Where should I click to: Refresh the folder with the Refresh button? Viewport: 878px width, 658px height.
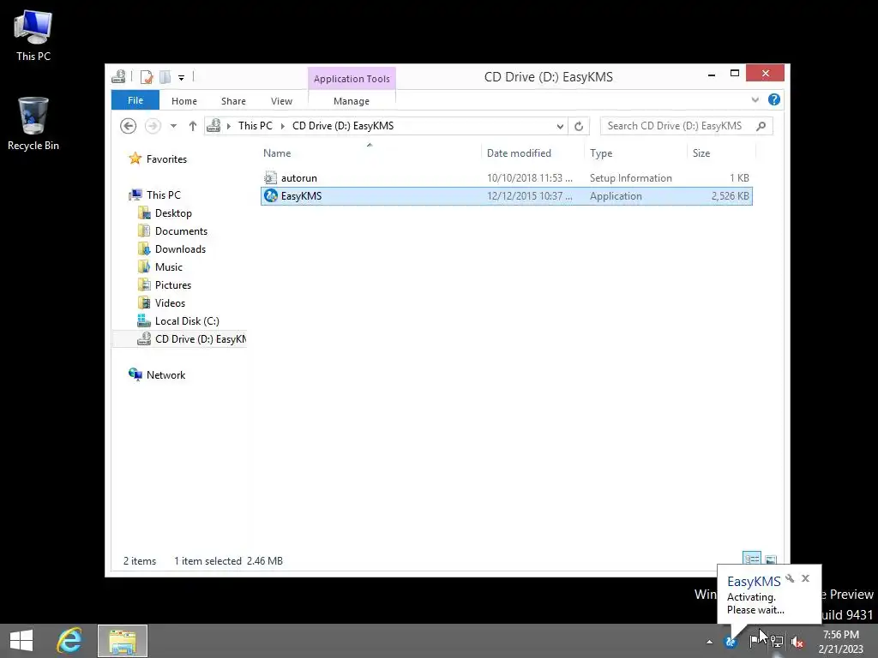[x=579, y=127]
